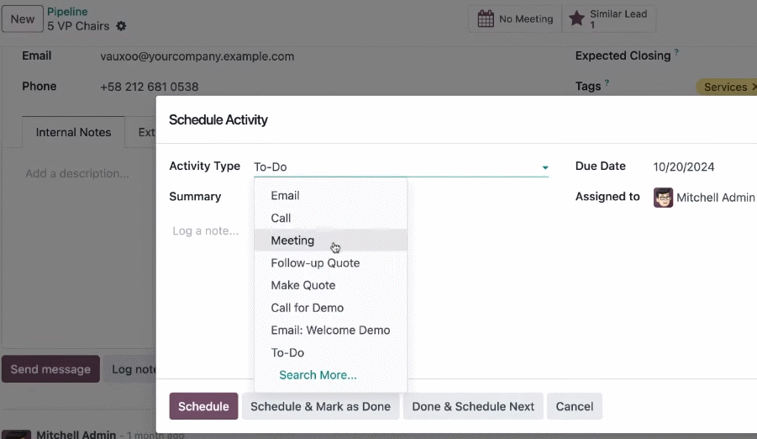The width and height of the screenshot is (757, 439).
Task: Switch to the Internal Notes tab
Action: (x=73, y=132)
